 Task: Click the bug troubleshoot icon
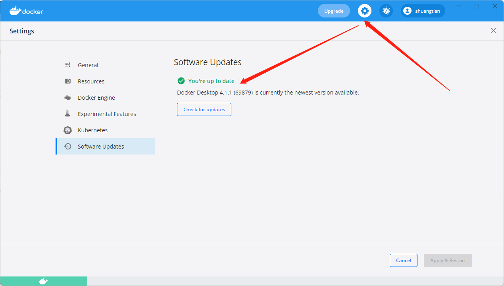(x=386, y=11)
